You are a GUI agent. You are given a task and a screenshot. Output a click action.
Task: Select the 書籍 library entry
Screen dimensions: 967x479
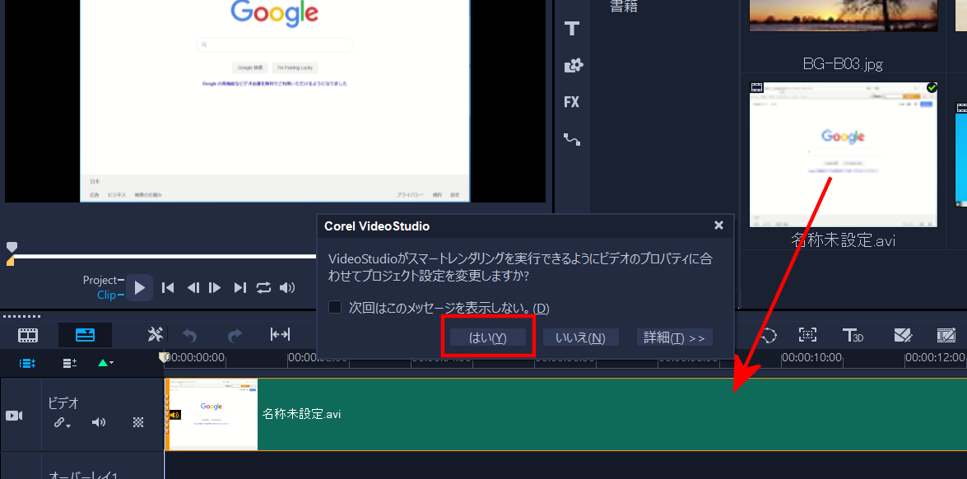tap(624, 7)
